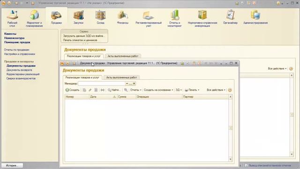Open the Продажи section
This screenshot has height=169, width=300.
pos(56,17)
